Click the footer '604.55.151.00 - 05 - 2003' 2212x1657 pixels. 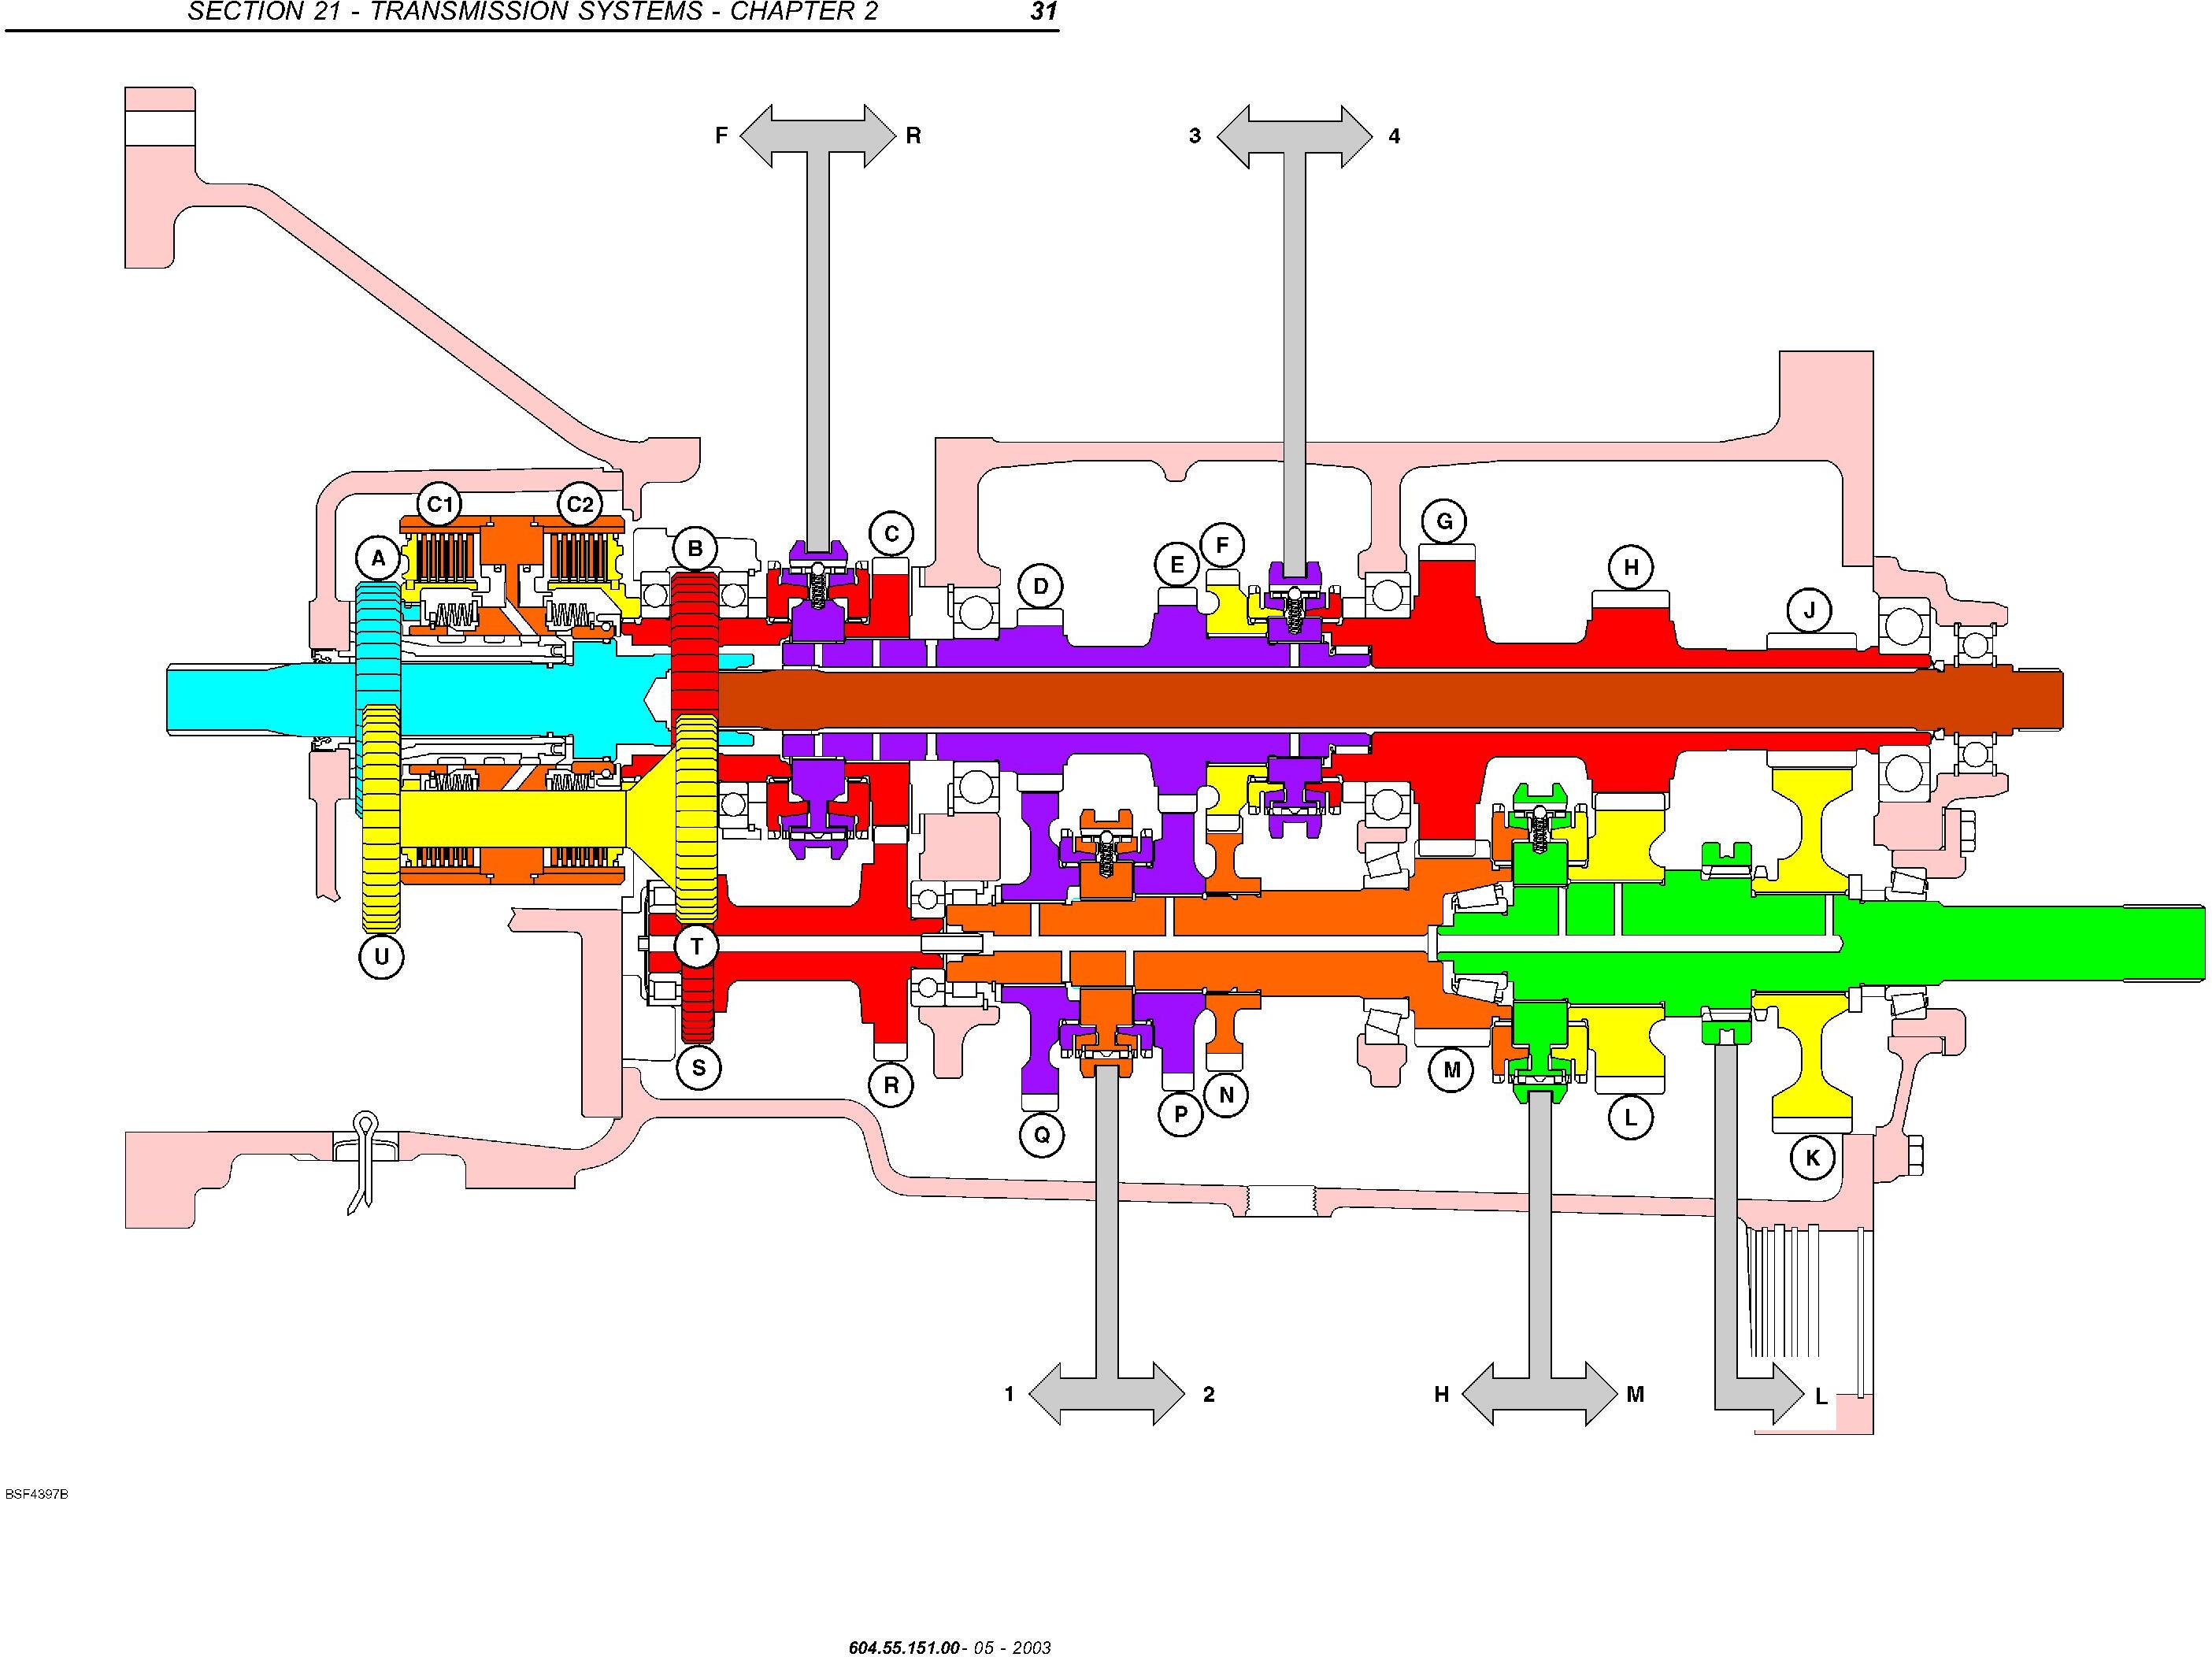click(949, 1648)
